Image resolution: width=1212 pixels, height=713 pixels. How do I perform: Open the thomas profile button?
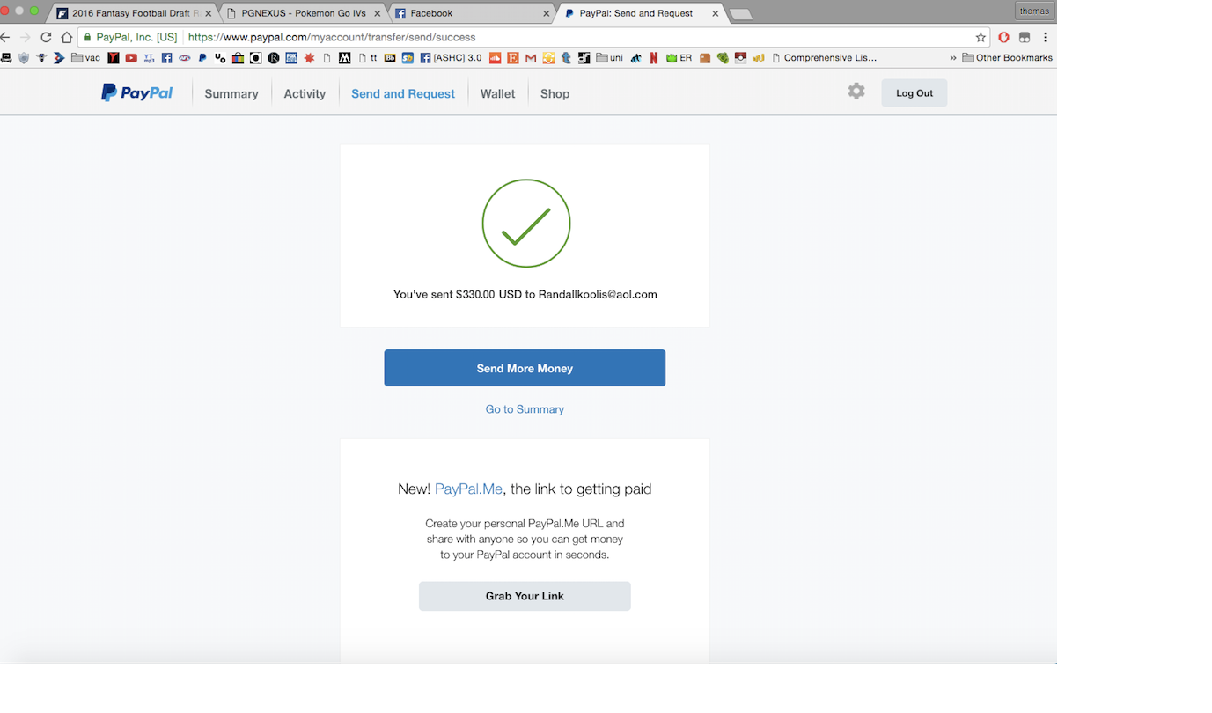1034,11
